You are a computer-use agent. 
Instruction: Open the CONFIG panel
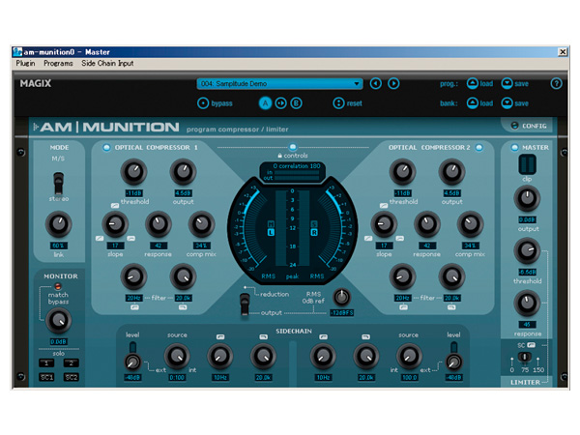pos(529,126)
